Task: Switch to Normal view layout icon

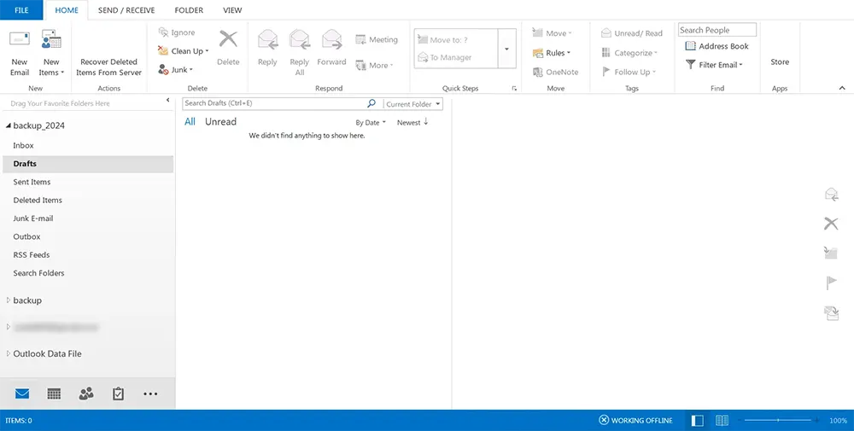Action: (697, 420)
